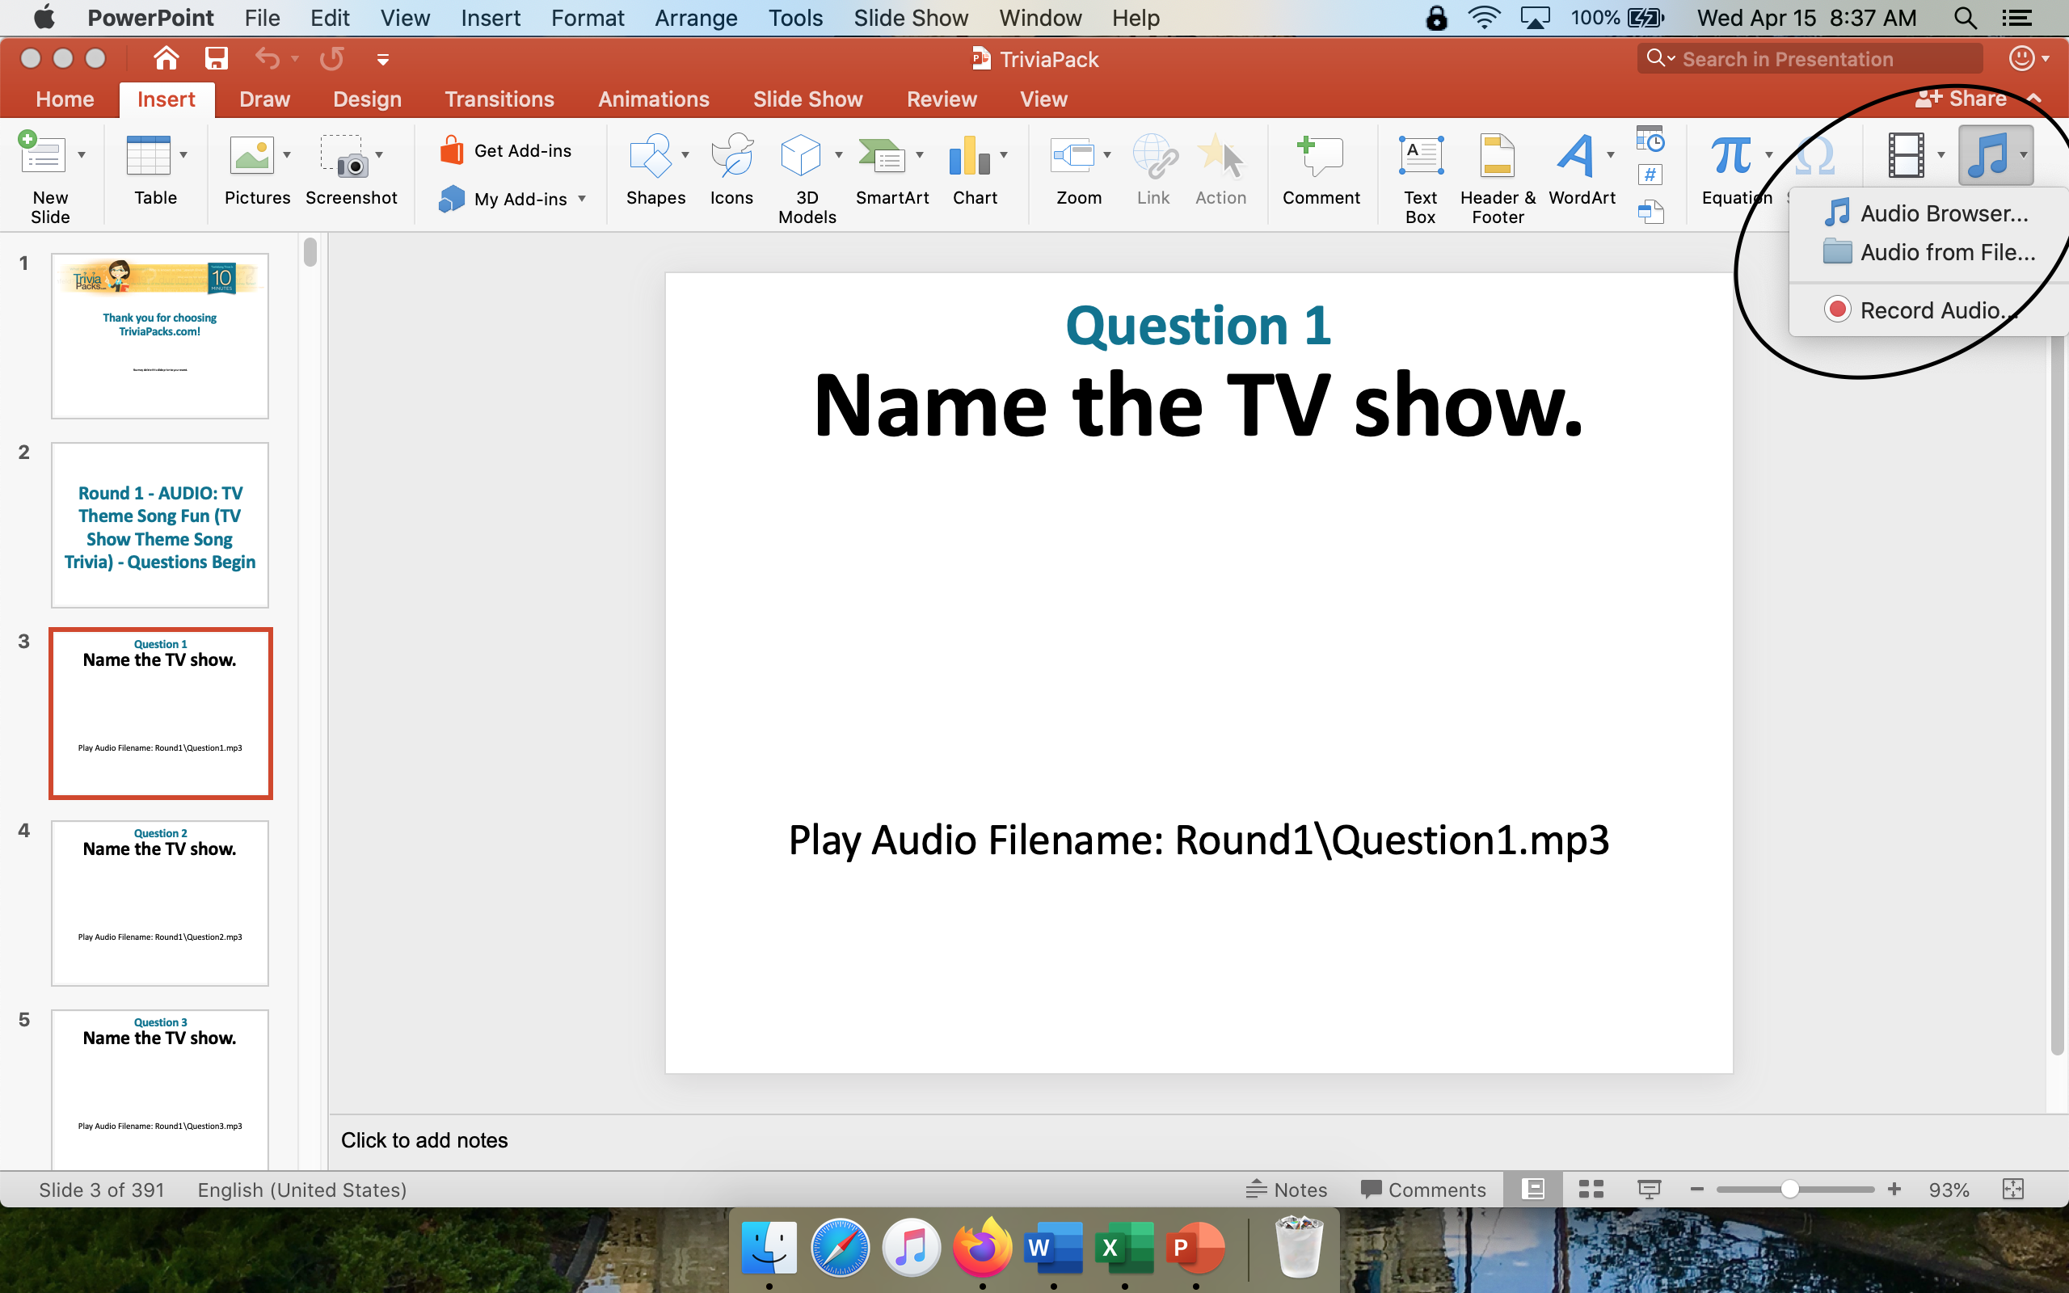Save presentation with floppy disk icon

216,58
